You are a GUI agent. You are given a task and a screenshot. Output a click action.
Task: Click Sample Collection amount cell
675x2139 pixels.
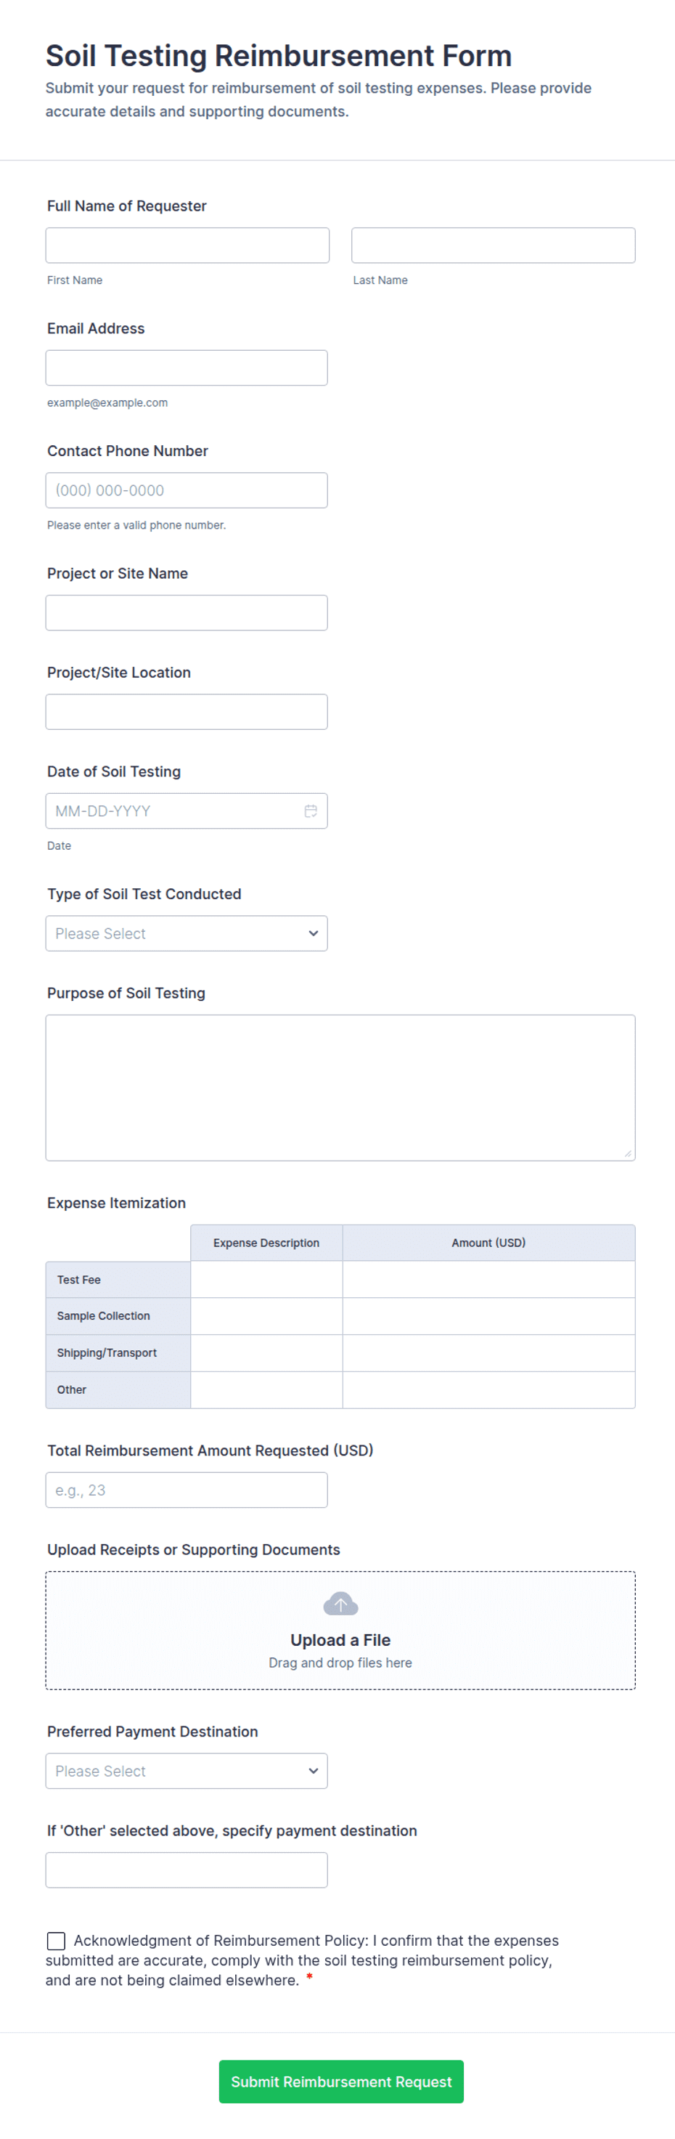tap(488, 1316)
